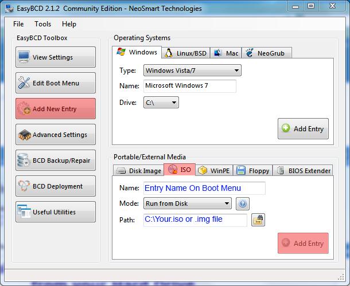Image resolution: width=350 pixels, height=286 pixels.
Task: Click Add Entry in Operating Systems section
Action: 303,128
